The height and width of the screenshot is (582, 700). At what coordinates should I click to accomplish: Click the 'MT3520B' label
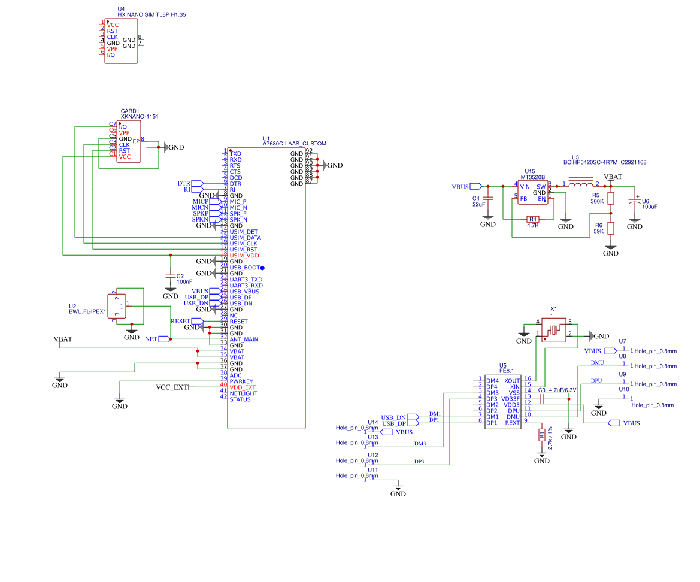(532, 177)
